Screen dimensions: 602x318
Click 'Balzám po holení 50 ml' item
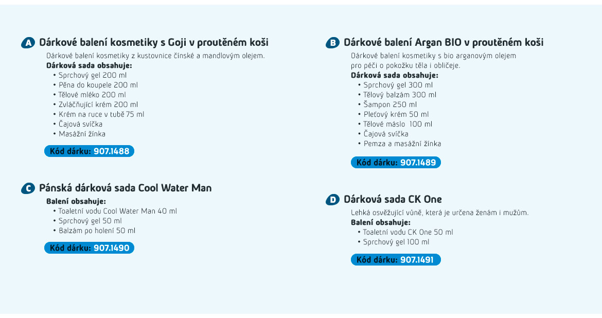click(97, 231)
